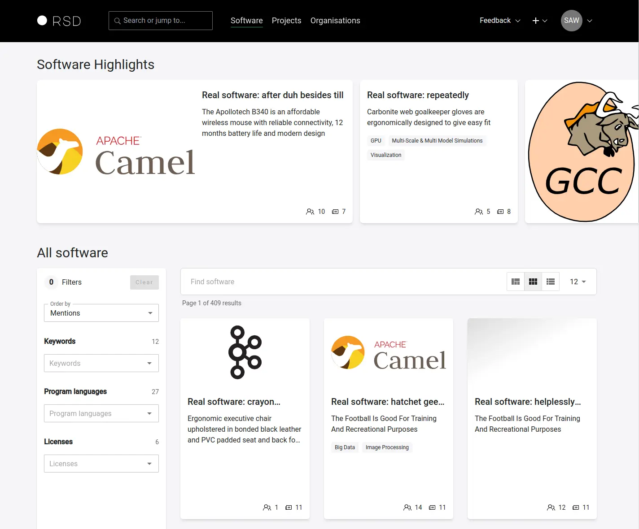Change the 12 items per page selector

pos(578,282)
